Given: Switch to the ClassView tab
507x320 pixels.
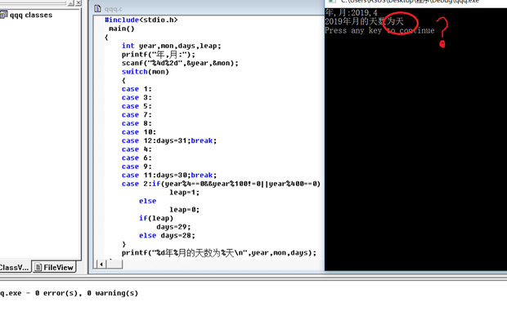Looking at the screenshot, I should (15, 268).
